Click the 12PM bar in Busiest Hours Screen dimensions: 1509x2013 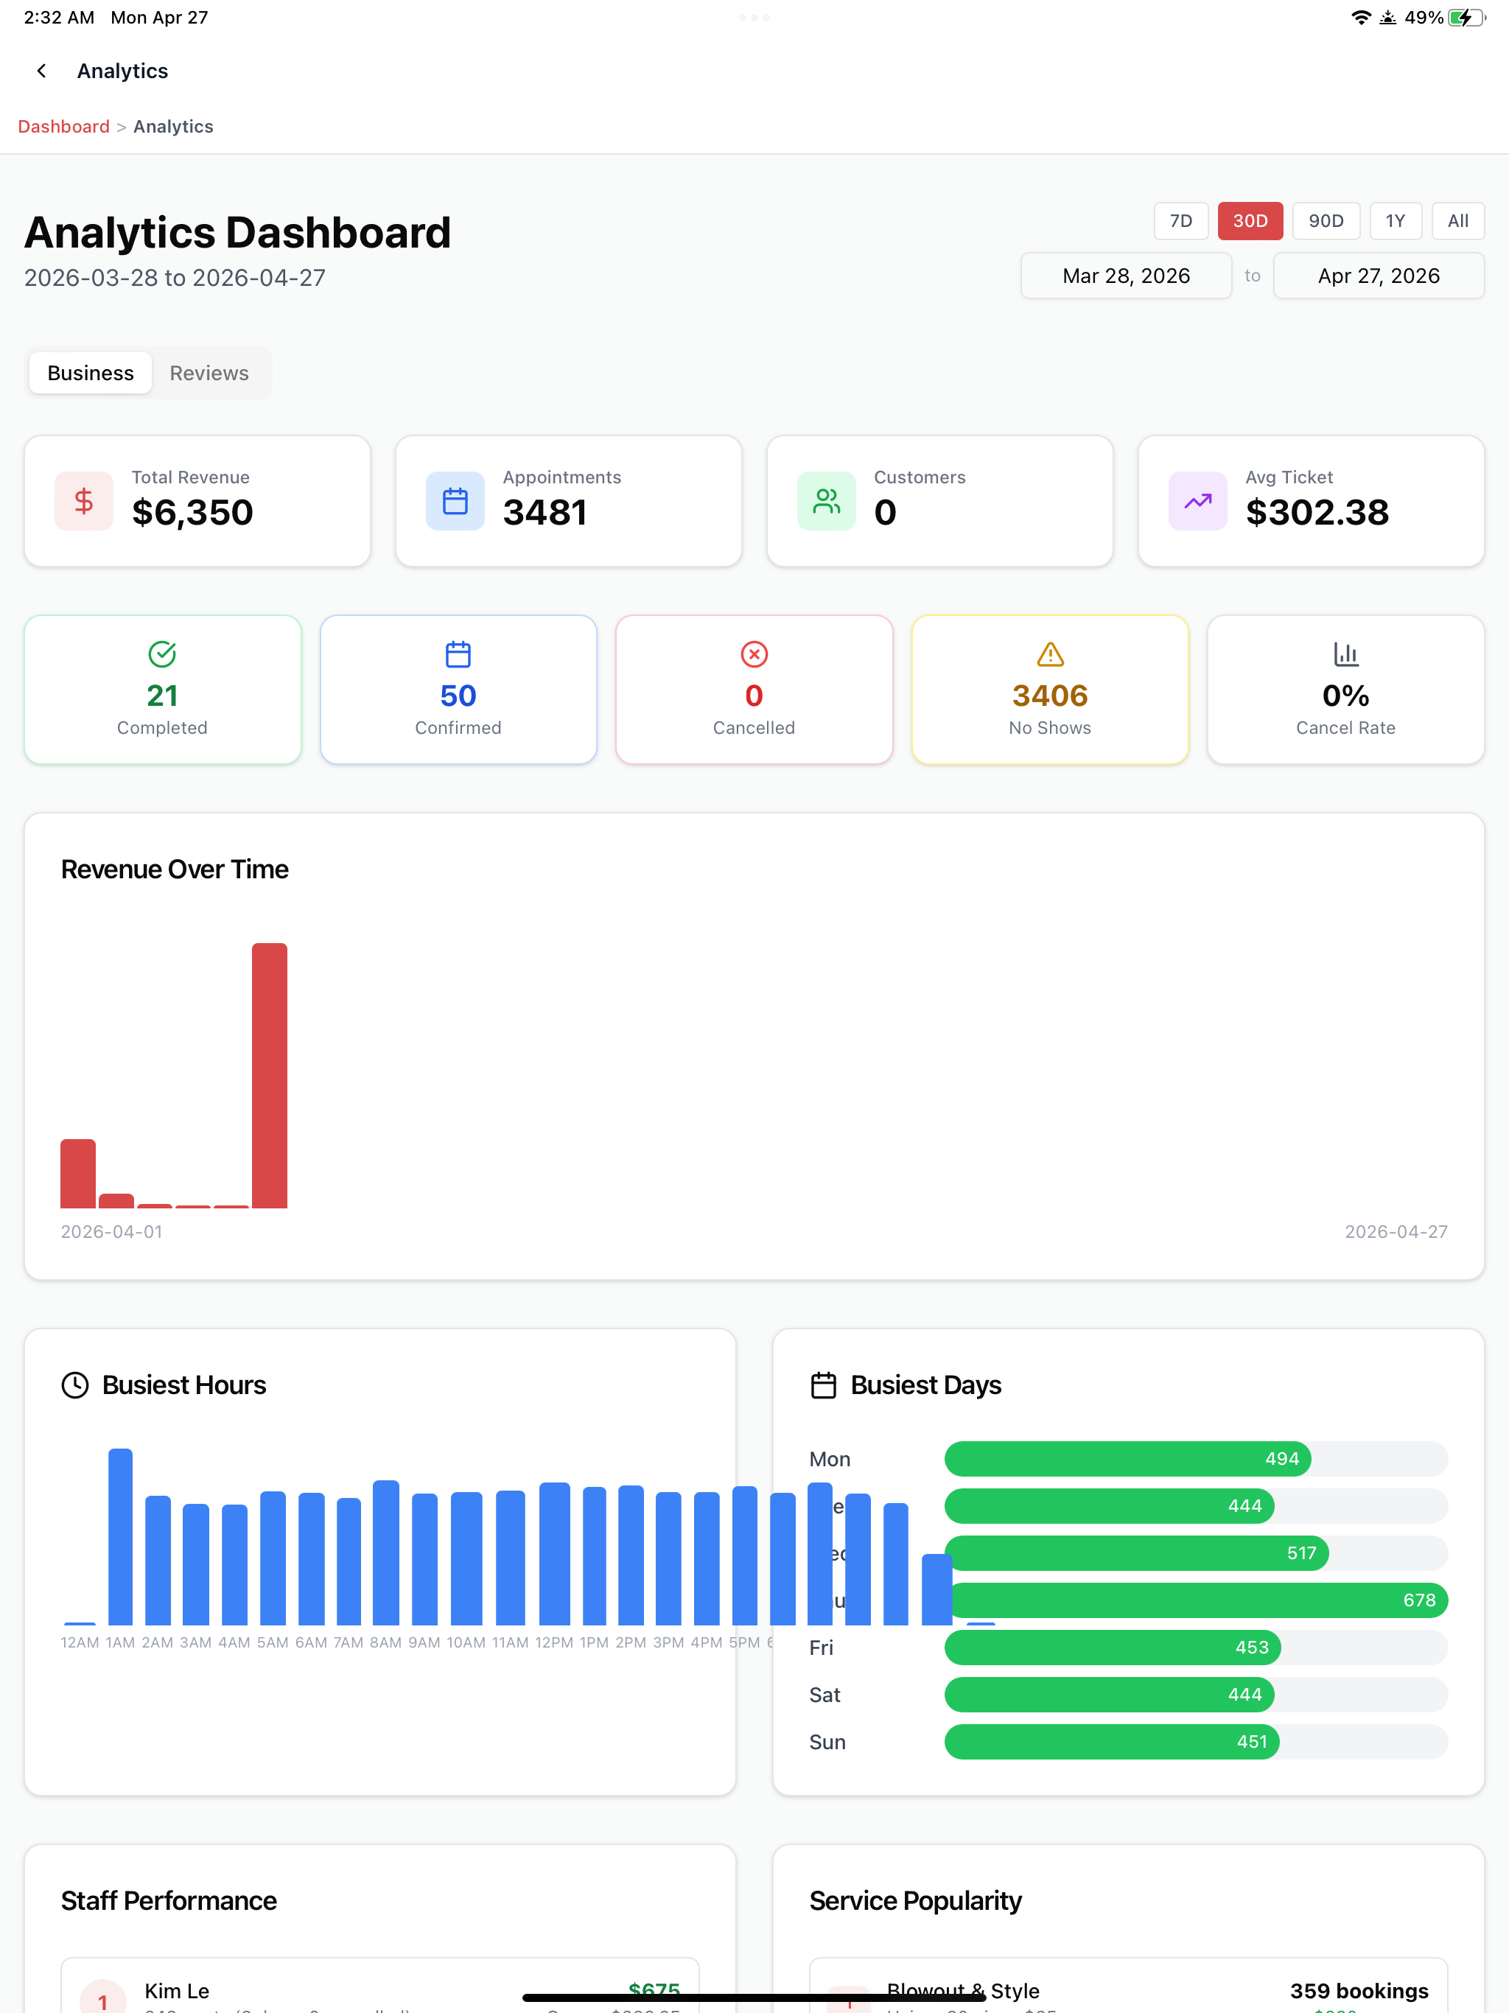pos(554,1553)
